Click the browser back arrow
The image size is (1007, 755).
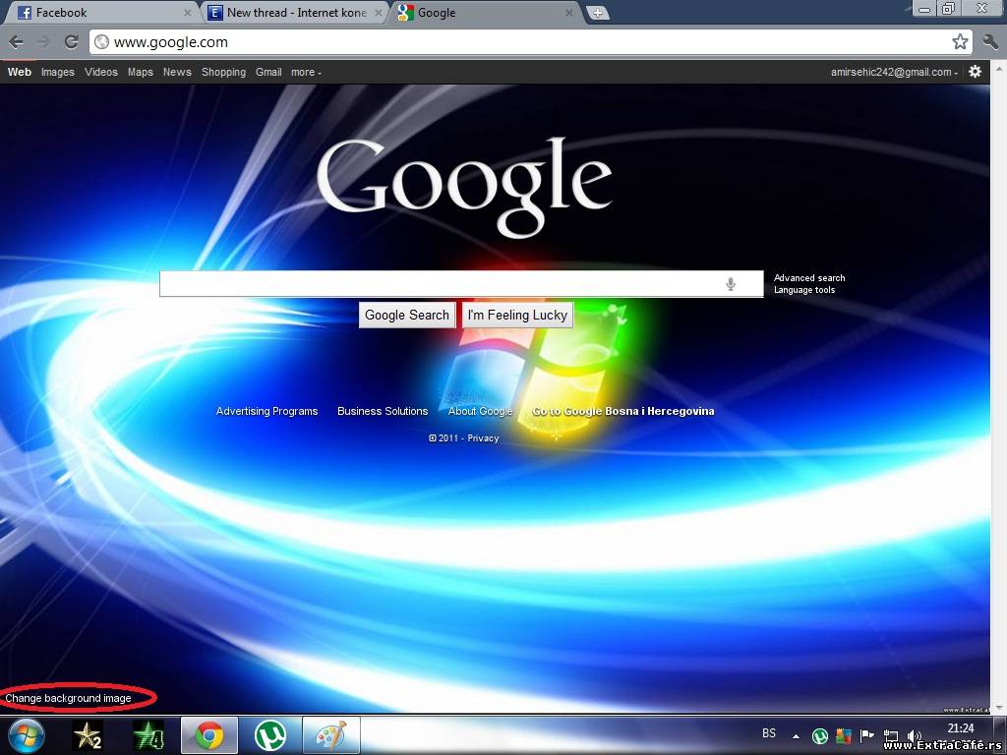coord(17,42)
